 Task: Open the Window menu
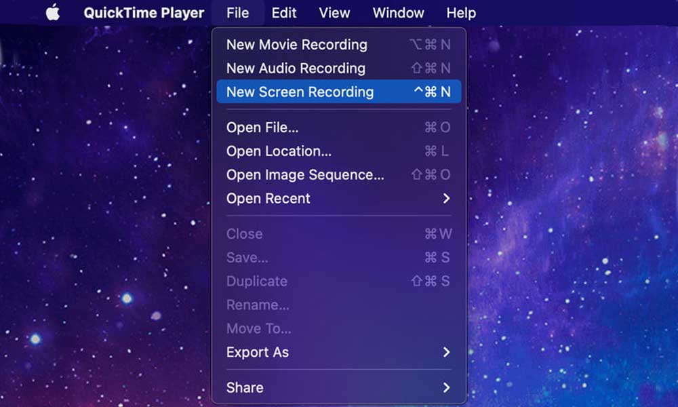click(x=398, y=12)
